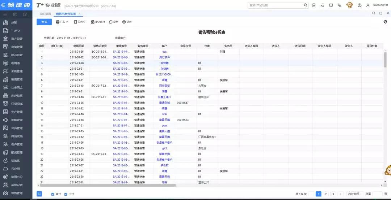391x200 pixels.
Task: Click the vertical scrollbar of the table
Action: (x=385, y=60)
